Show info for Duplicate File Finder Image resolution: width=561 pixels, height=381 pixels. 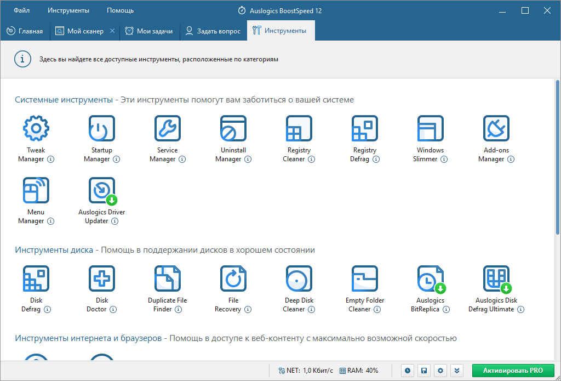[x=178, y=309]
